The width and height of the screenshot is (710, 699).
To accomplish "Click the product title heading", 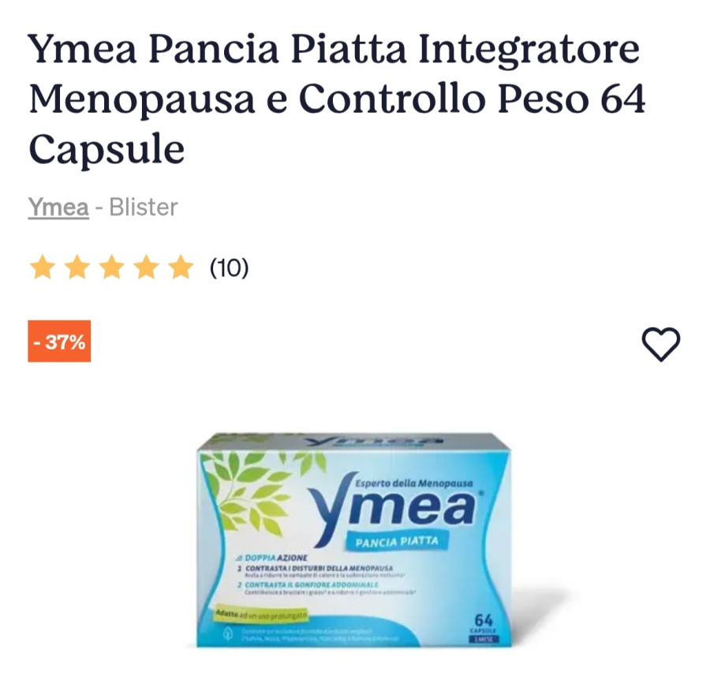I will pyautogui.click(x=336, y=99).
